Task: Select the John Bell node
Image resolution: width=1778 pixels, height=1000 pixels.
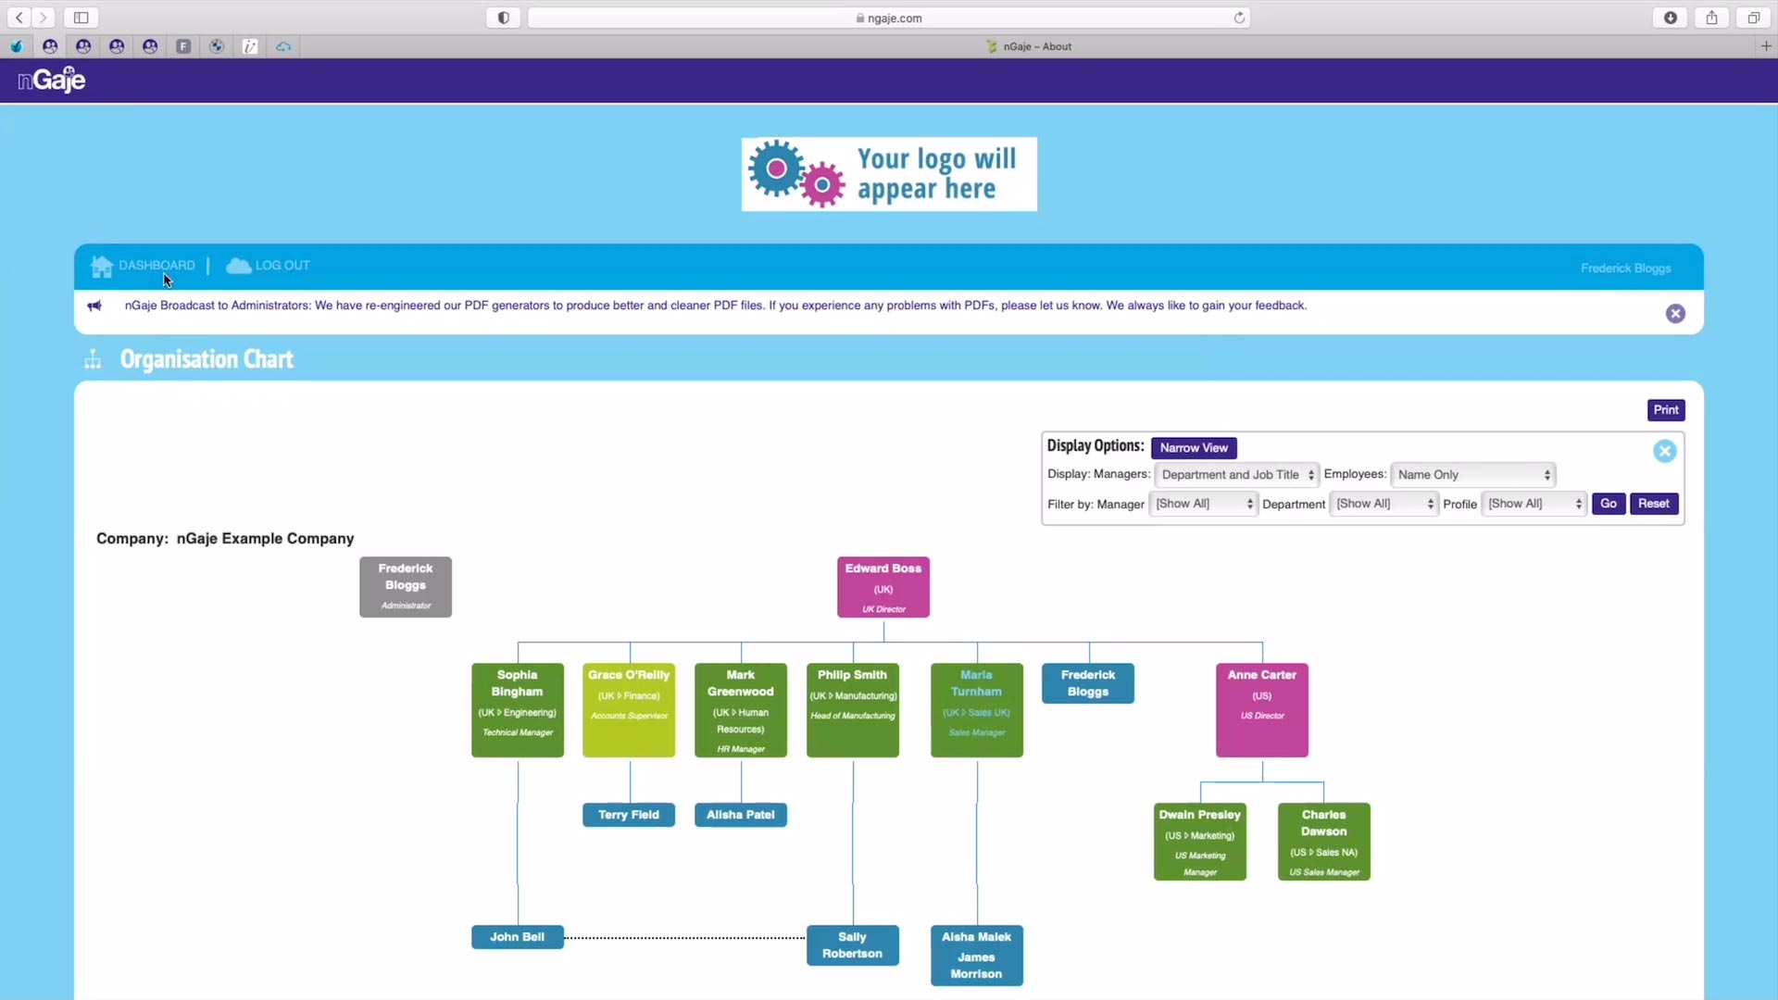Action: tap(518, 937)
